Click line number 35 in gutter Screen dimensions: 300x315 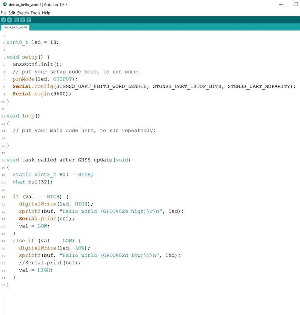click(x=3, y=285)
